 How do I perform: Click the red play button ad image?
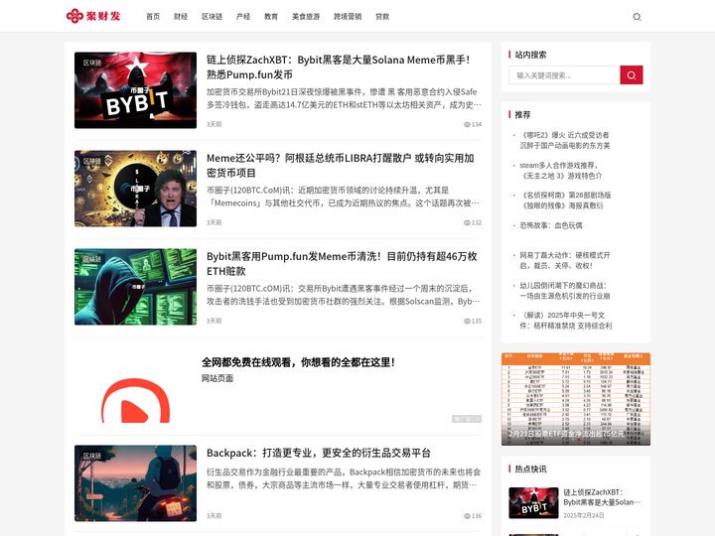pyautogui.click(x=135, y=400)
